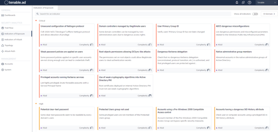Click complexity gauge on Dangerous Kerberos delegation card

(x=208, y=70)
